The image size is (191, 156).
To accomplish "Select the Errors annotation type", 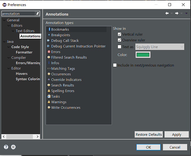I will (56, 52).
